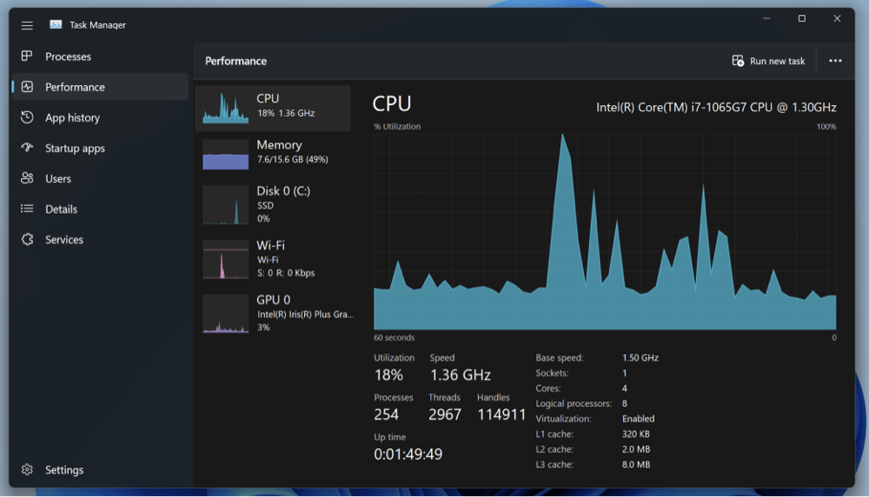Click the Processes sidebar icon

pyautogui.click(x=27, y=56)
